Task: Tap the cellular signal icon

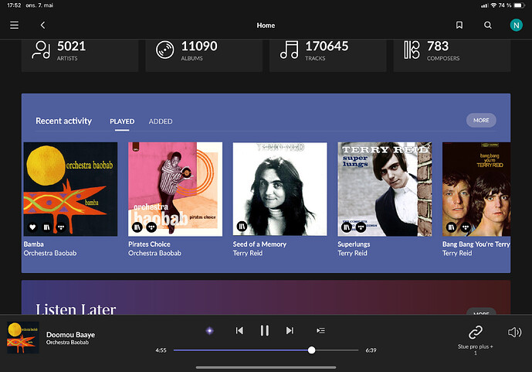Action: [484, 5]
